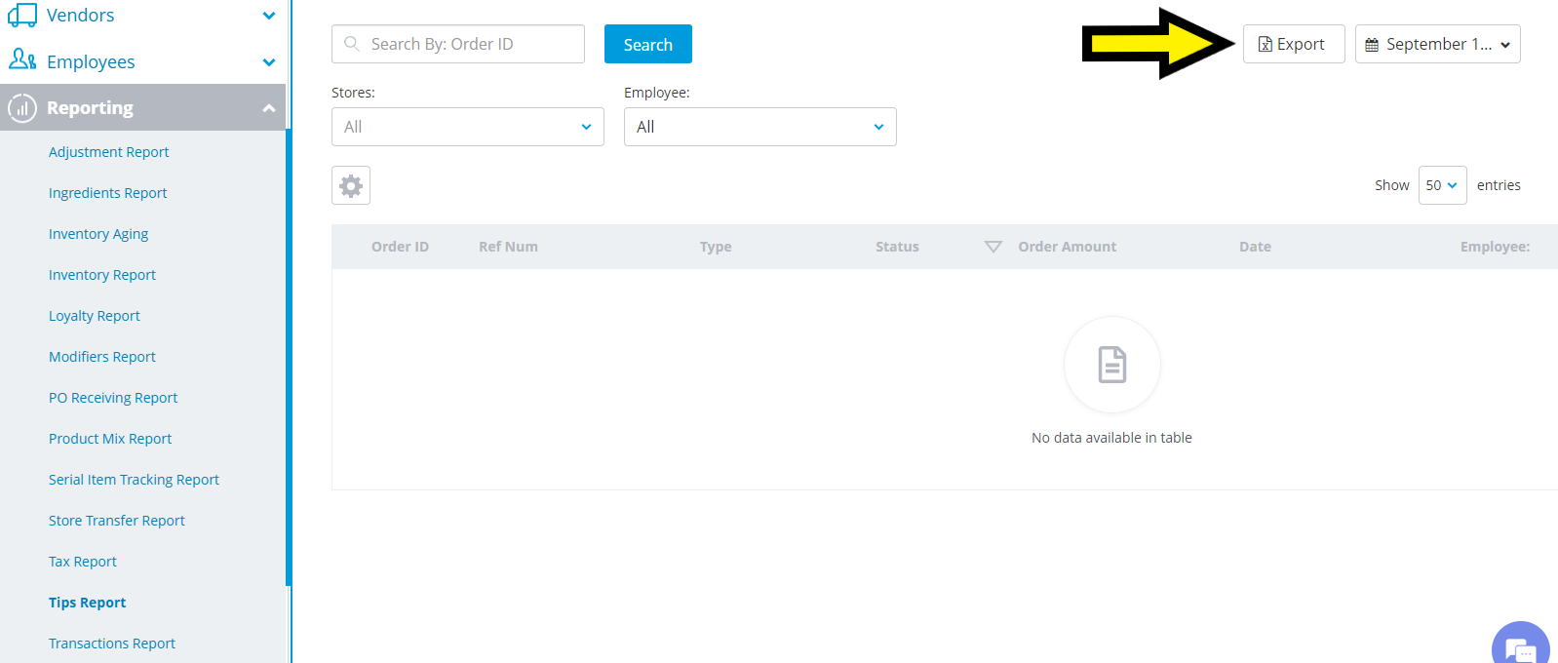Open the Employee filter dropdown
The width and height of the screenshot is (1558, 663).
pos(760,127)
